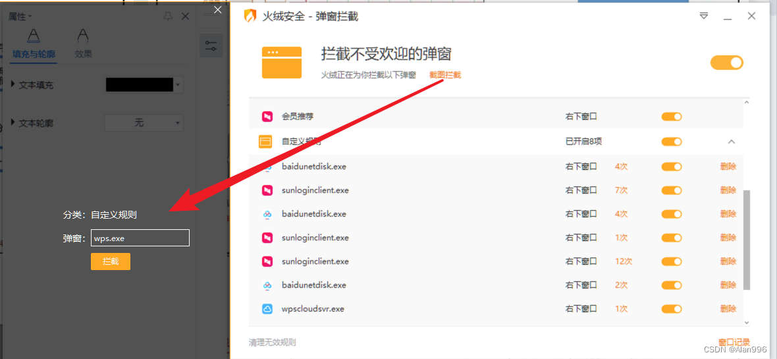
Task: Close the 火绒安全 popup blocker window
Action: point(752,16)
